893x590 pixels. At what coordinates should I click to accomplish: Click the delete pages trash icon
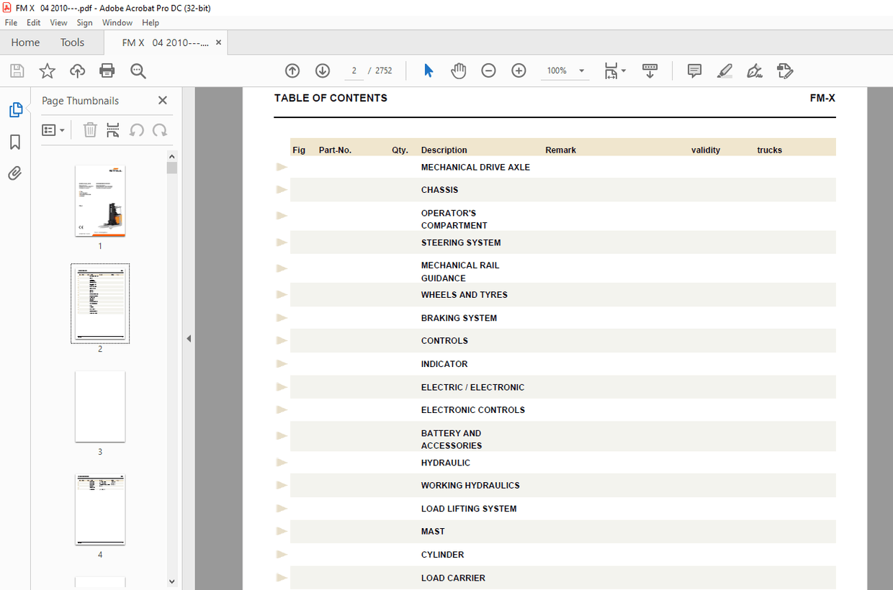[89, 130]
